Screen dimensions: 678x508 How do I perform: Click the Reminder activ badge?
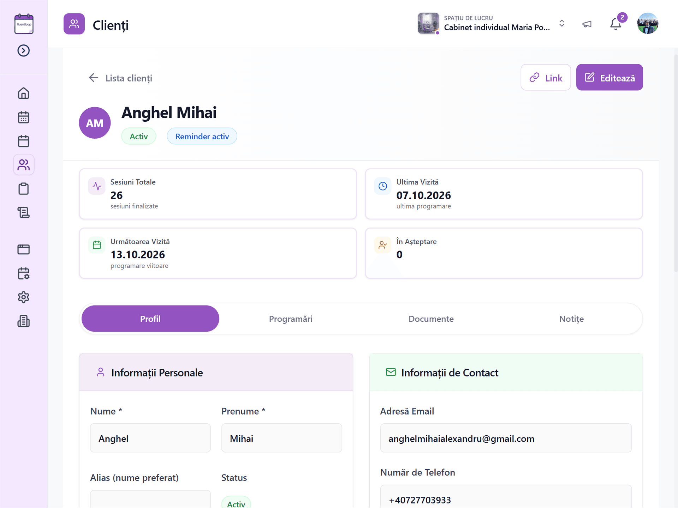click(x=202, y=136)
